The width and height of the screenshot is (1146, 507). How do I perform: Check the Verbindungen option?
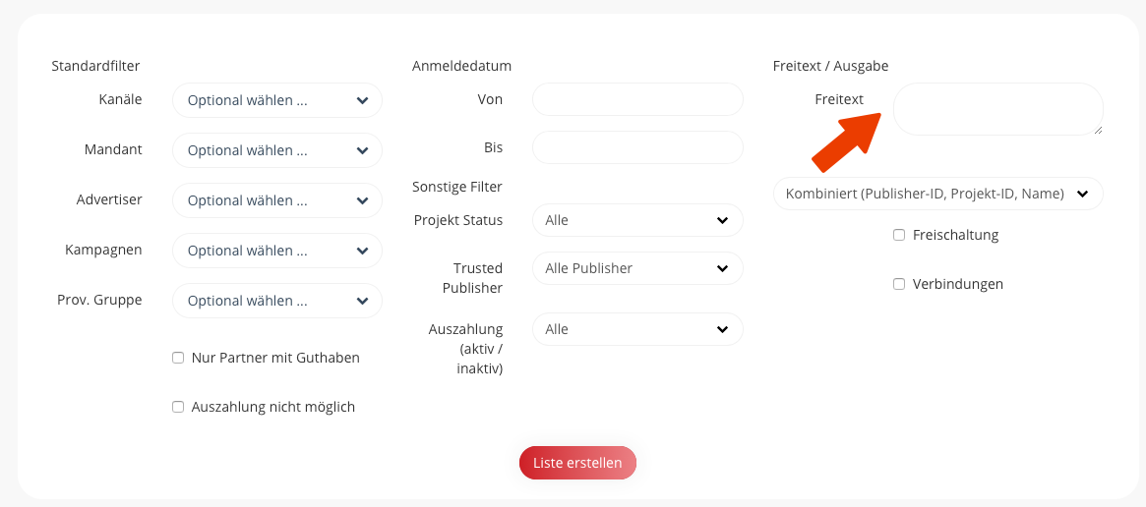click(899, 284)
